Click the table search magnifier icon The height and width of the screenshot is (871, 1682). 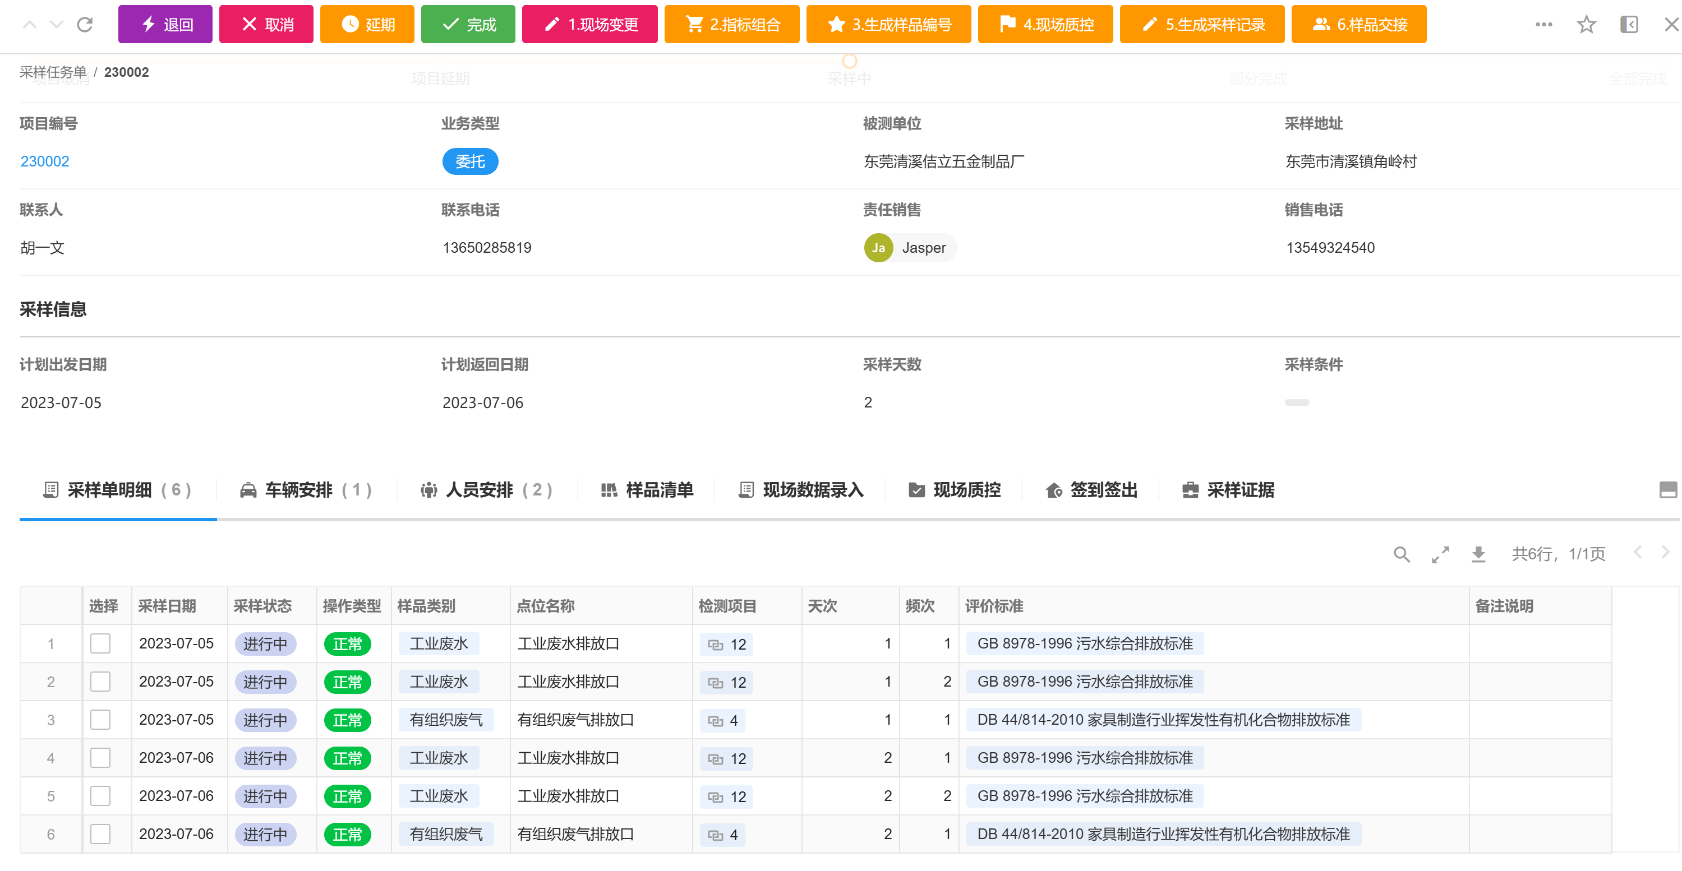tap(1401, 554)
